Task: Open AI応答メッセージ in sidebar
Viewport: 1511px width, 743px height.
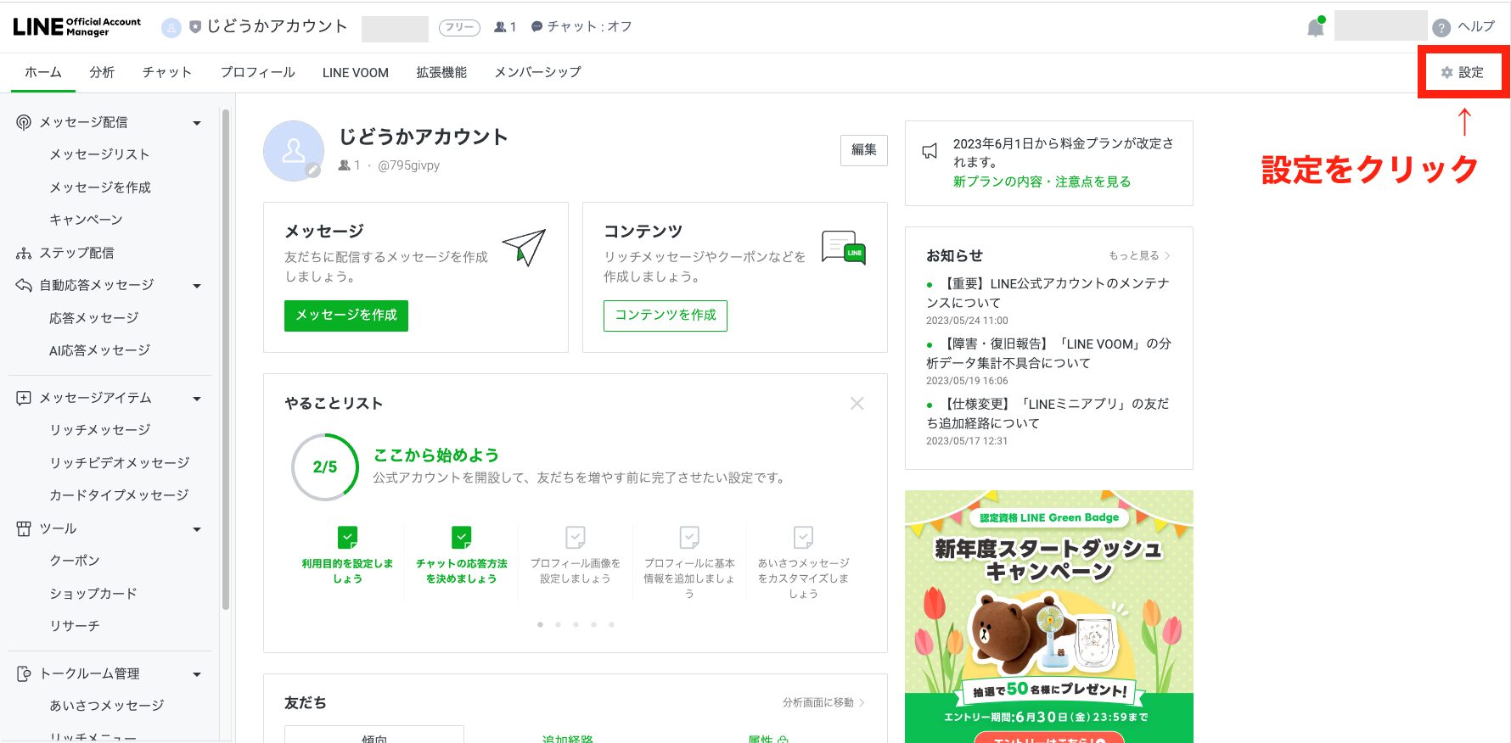Action: coord(99,350)
